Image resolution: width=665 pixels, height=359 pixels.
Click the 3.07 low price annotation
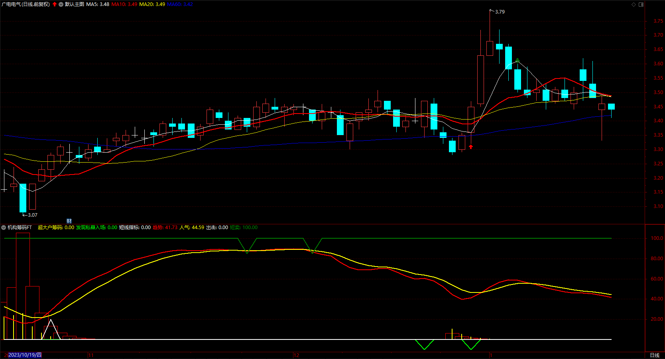pos(32,215)
